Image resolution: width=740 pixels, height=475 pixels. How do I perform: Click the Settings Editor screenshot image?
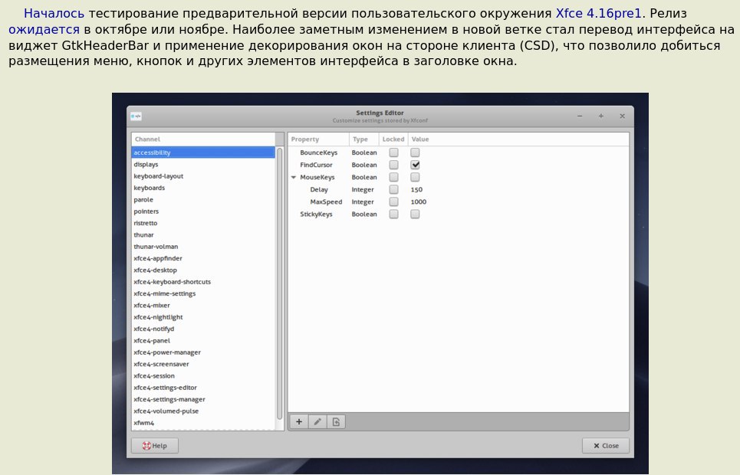click(x=380, y=283)
